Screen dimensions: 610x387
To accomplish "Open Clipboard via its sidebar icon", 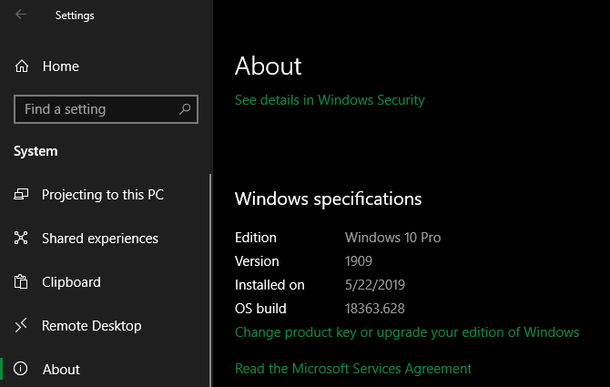I will pos(22,282).
